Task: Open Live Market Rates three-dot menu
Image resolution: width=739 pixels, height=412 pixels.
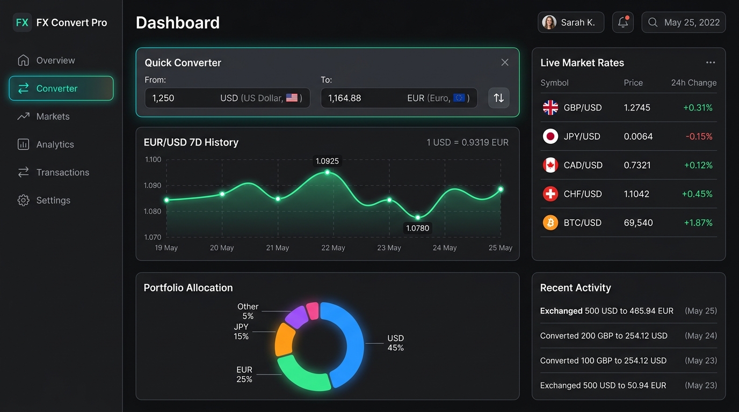Action: [711, 63]
